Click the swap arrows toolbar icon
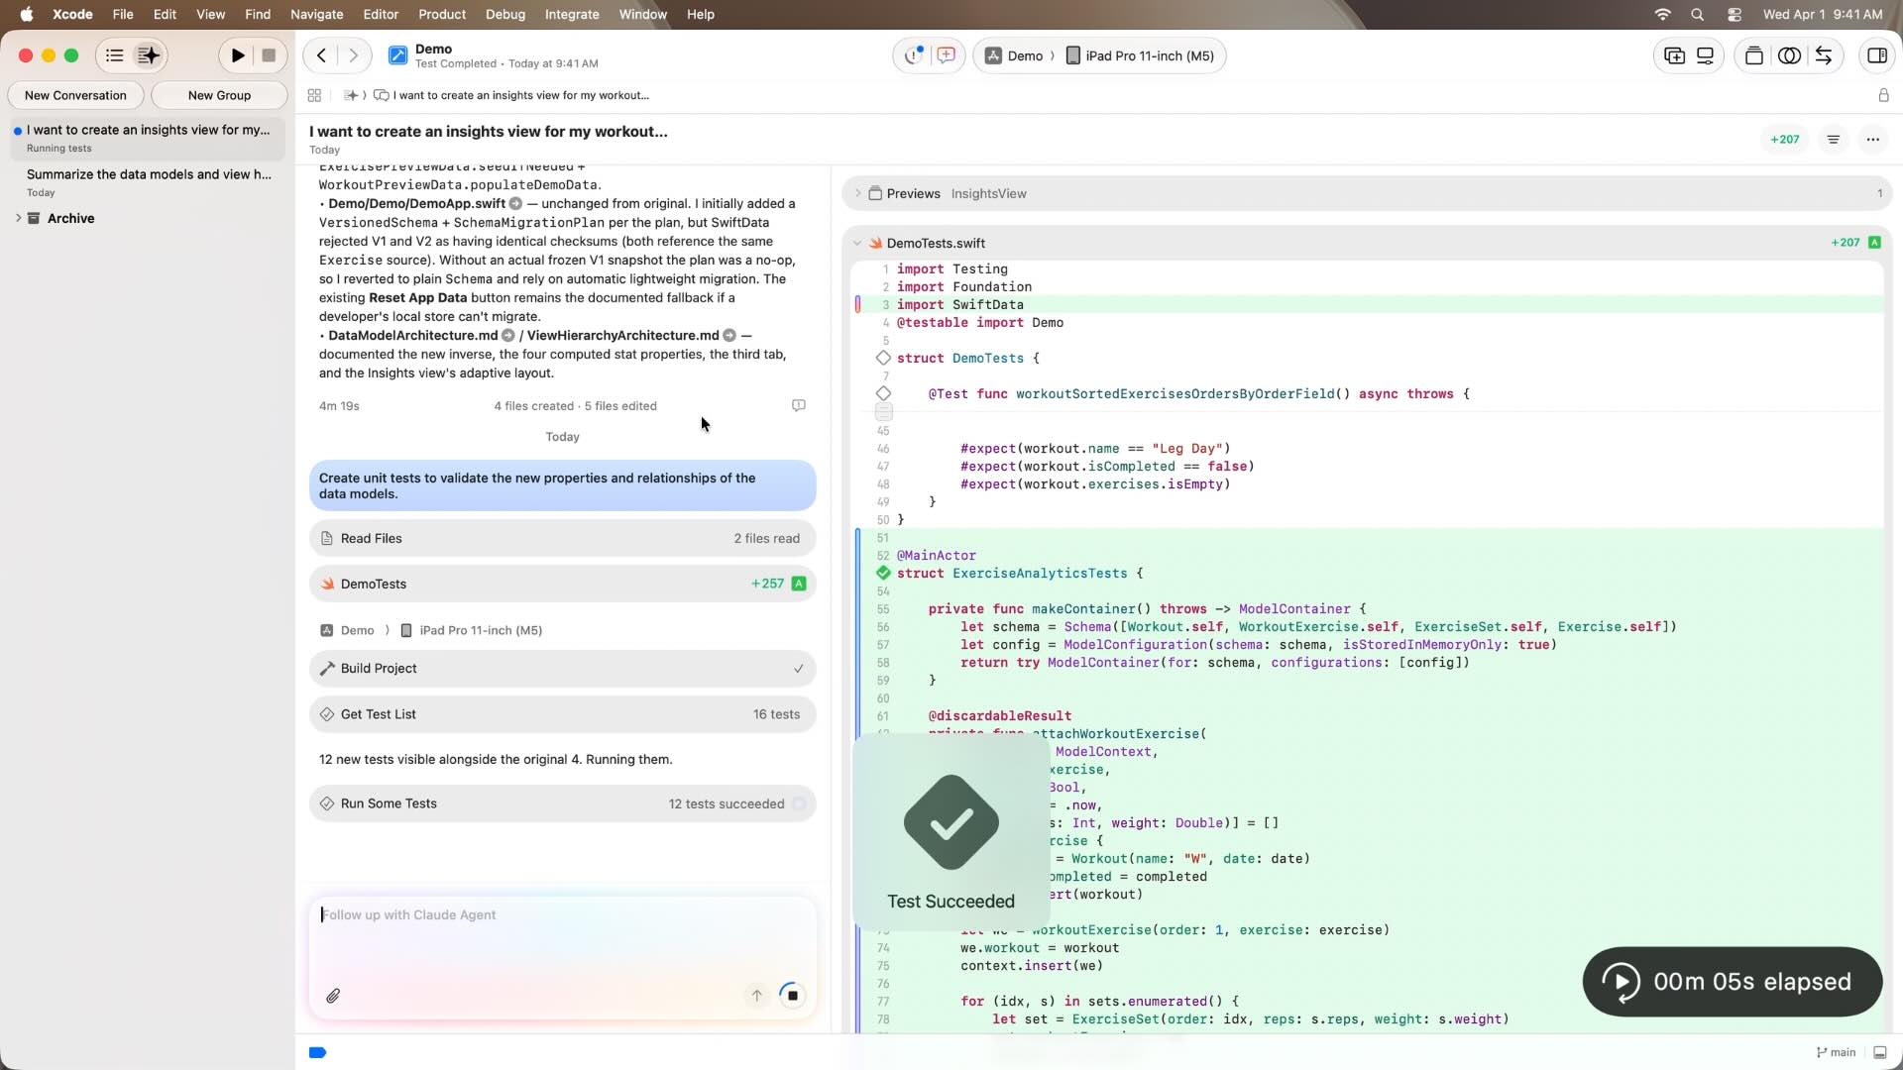Image resolution: width=1903 pixels, height=1070 pixels. [x=1824, y=55]
